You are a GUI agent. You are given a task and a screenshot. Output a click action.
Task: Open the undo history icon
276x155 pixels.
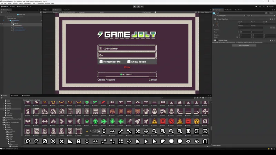260,7
